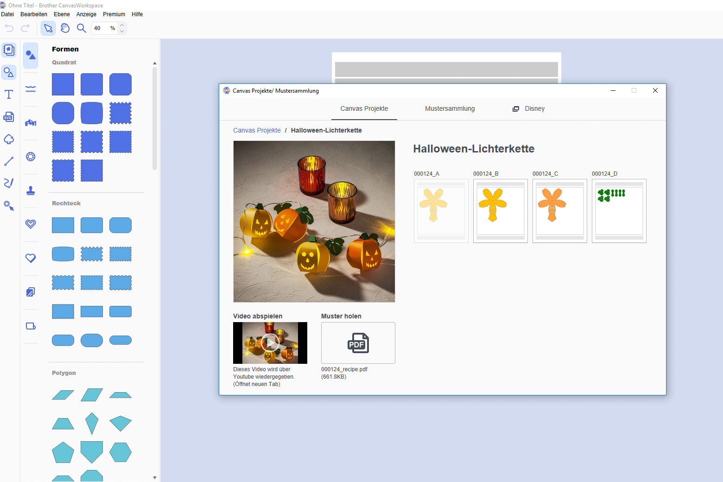Play the Halloween-Lichterkette video
This screenshot has height=482, width=723.
[x=270, y=343]
